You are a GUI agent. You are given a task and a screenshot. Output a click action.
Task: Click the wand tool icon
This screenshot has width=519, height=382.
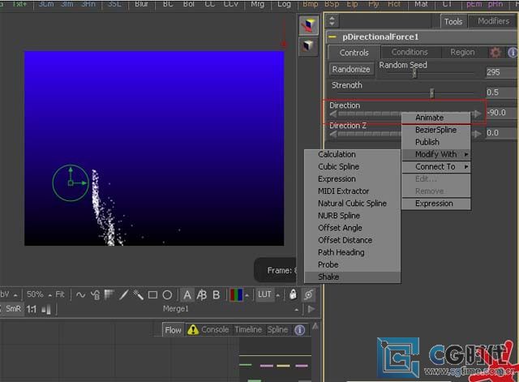pyautogui.click(x=138, y=294)
